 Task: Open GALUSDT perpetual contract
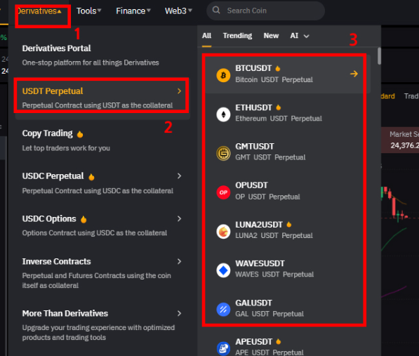pos(288,308)
